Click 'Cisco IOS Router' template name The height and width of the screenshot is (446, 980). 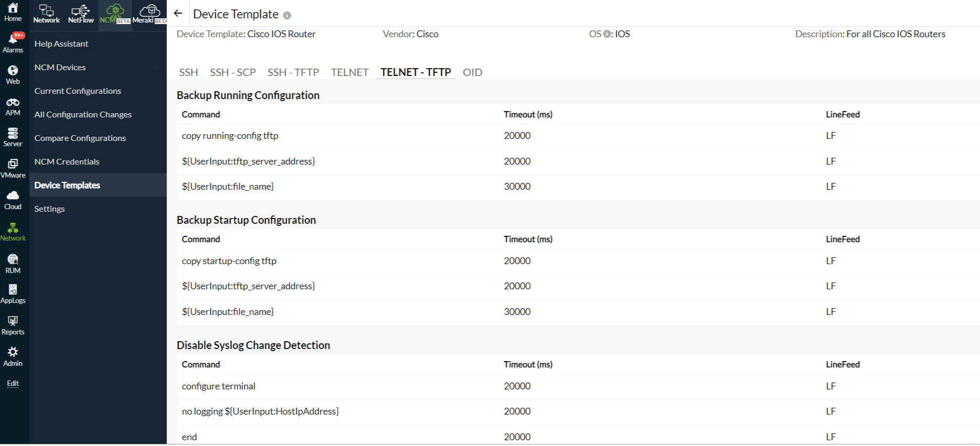(281, 34)
